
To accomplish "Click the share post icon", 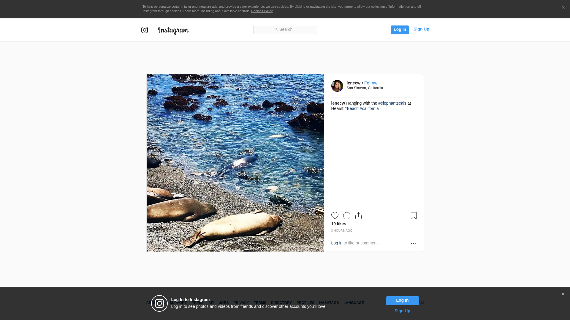I will (358, 216).
